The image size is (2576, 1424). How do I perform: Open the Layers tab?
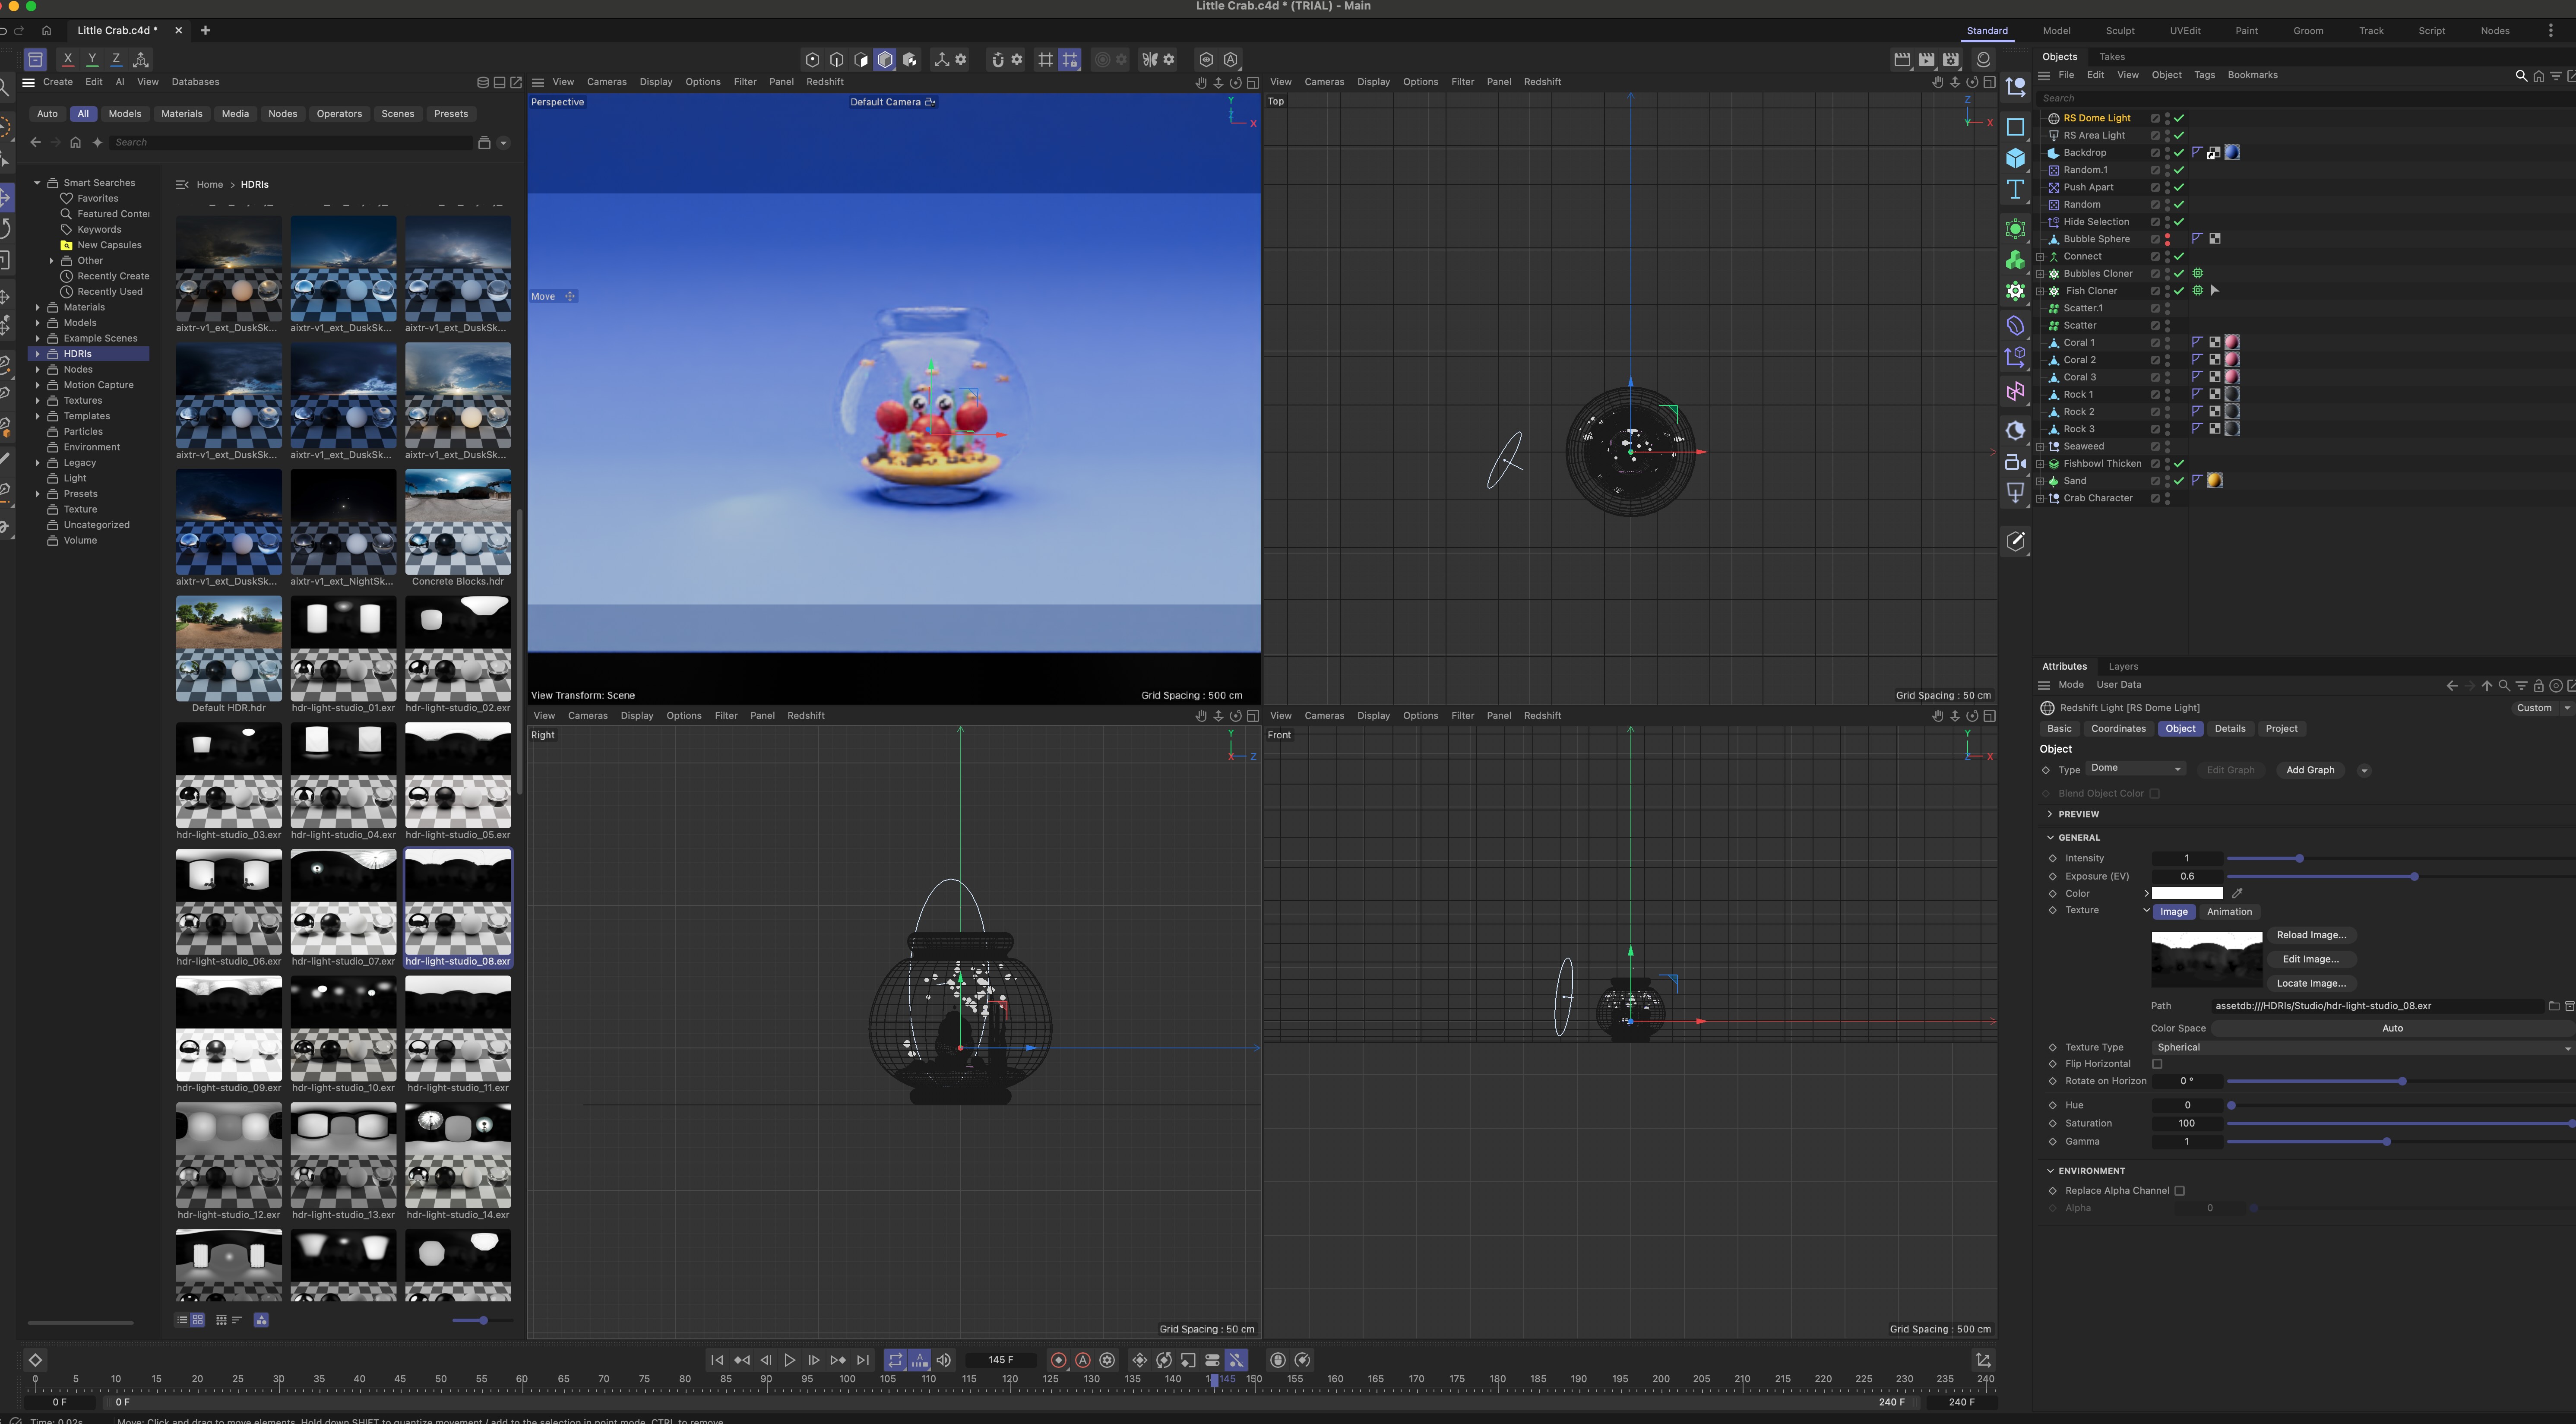tap(2123, 667)
